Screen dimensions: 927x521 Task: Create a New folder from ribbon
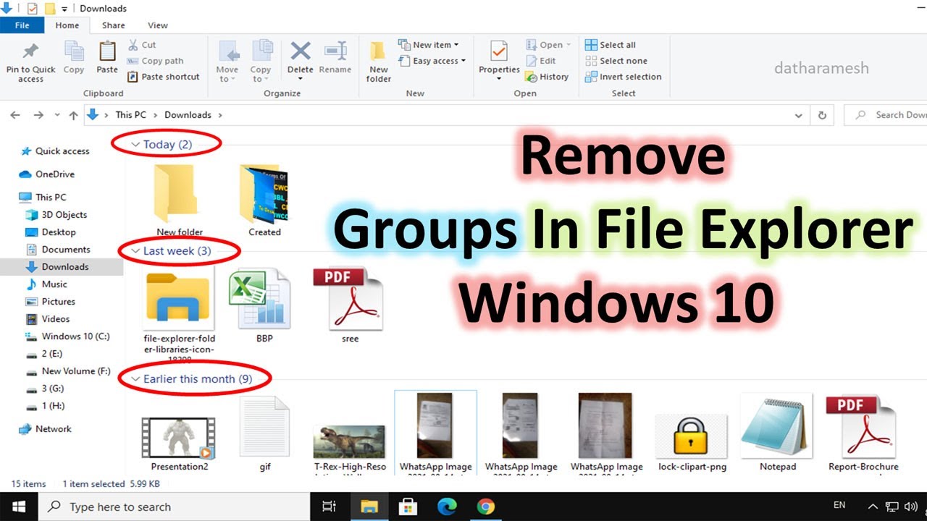tap(379, 62)
